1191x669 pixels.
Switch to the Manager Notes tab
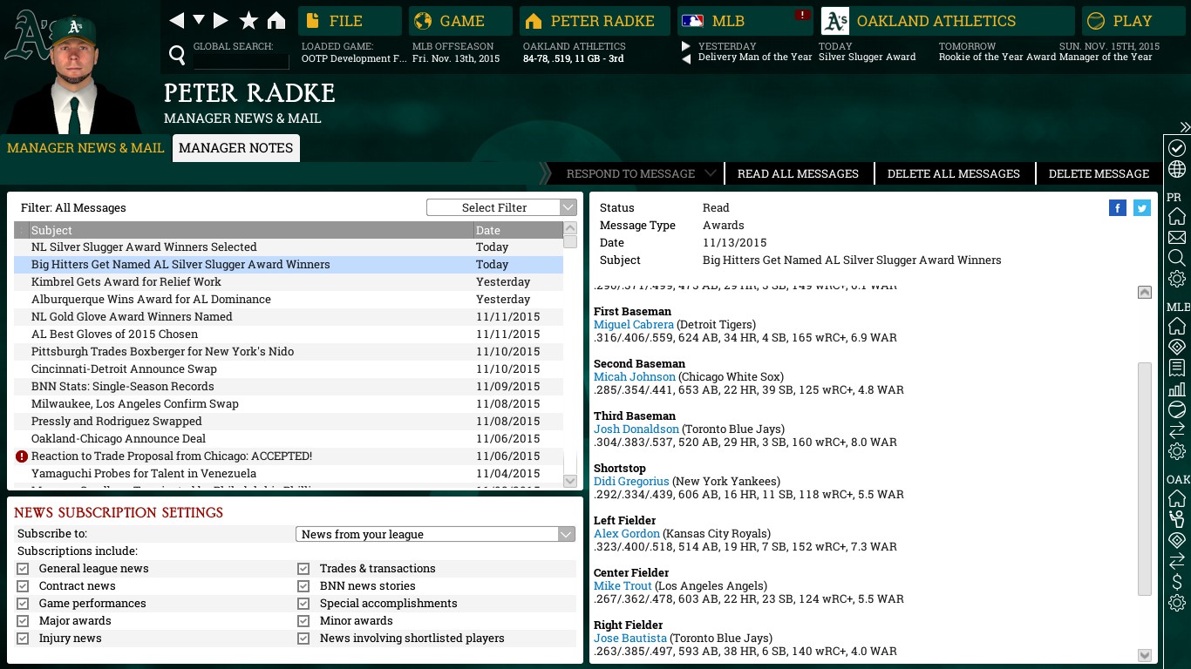coord(236,148)
